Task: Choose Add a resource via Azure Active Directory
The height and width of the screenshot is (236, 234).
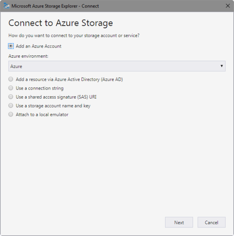Action: coord(11,79)
